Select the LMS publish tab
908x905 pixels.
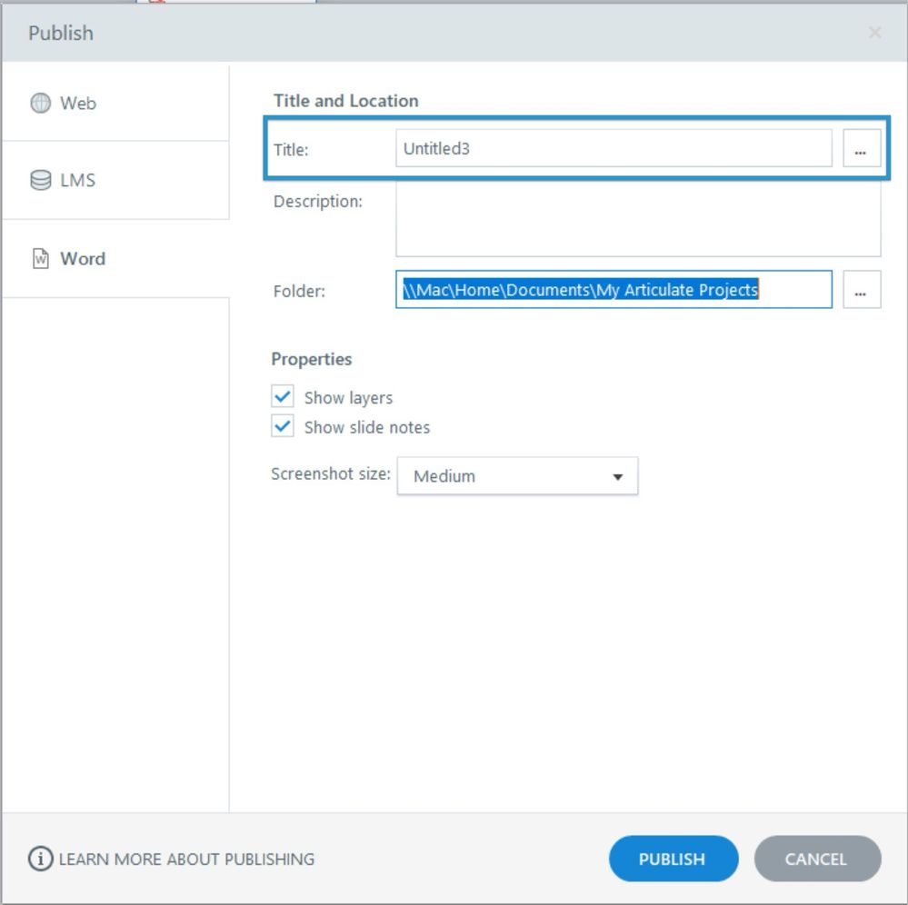point(78,180)
